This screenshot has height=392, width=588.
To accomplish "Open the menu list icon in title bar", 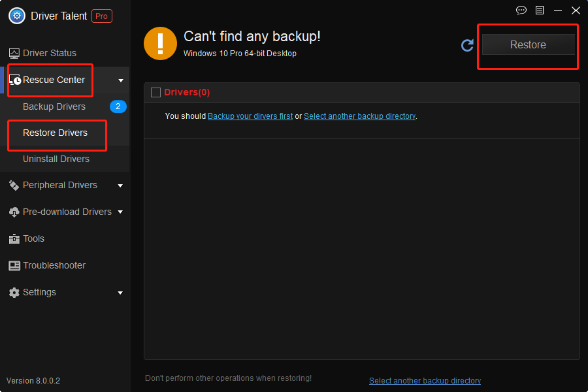I will click(x=540, y=10).
